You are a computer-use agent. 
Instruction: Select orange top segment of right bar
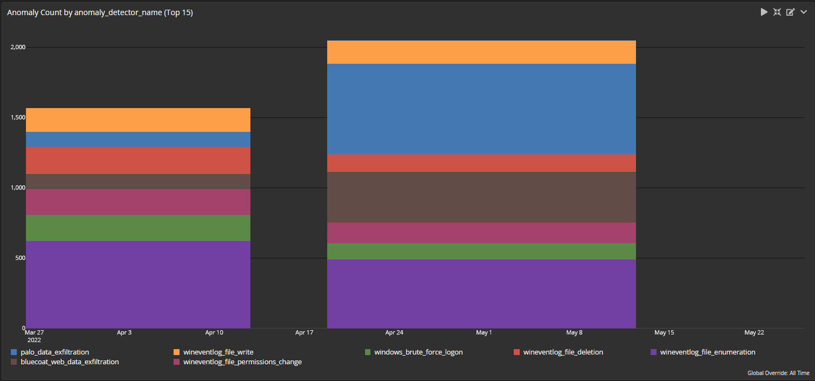click(x=481, y=52)
